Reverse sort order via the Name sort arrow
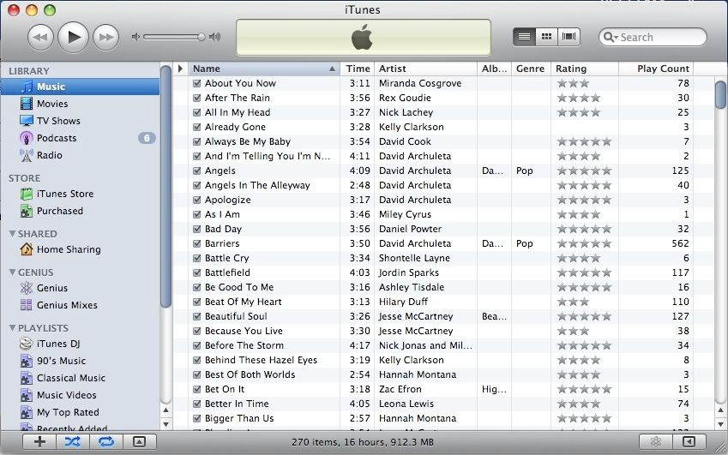This screenshot has width=728, height=455. coord(333,69)
